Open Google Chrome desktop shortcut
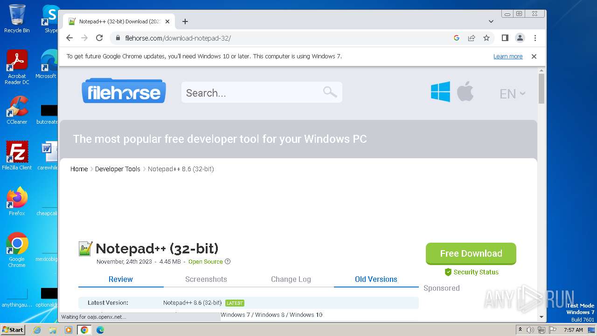This screenshot has width=597, height=336. point(17,250)
